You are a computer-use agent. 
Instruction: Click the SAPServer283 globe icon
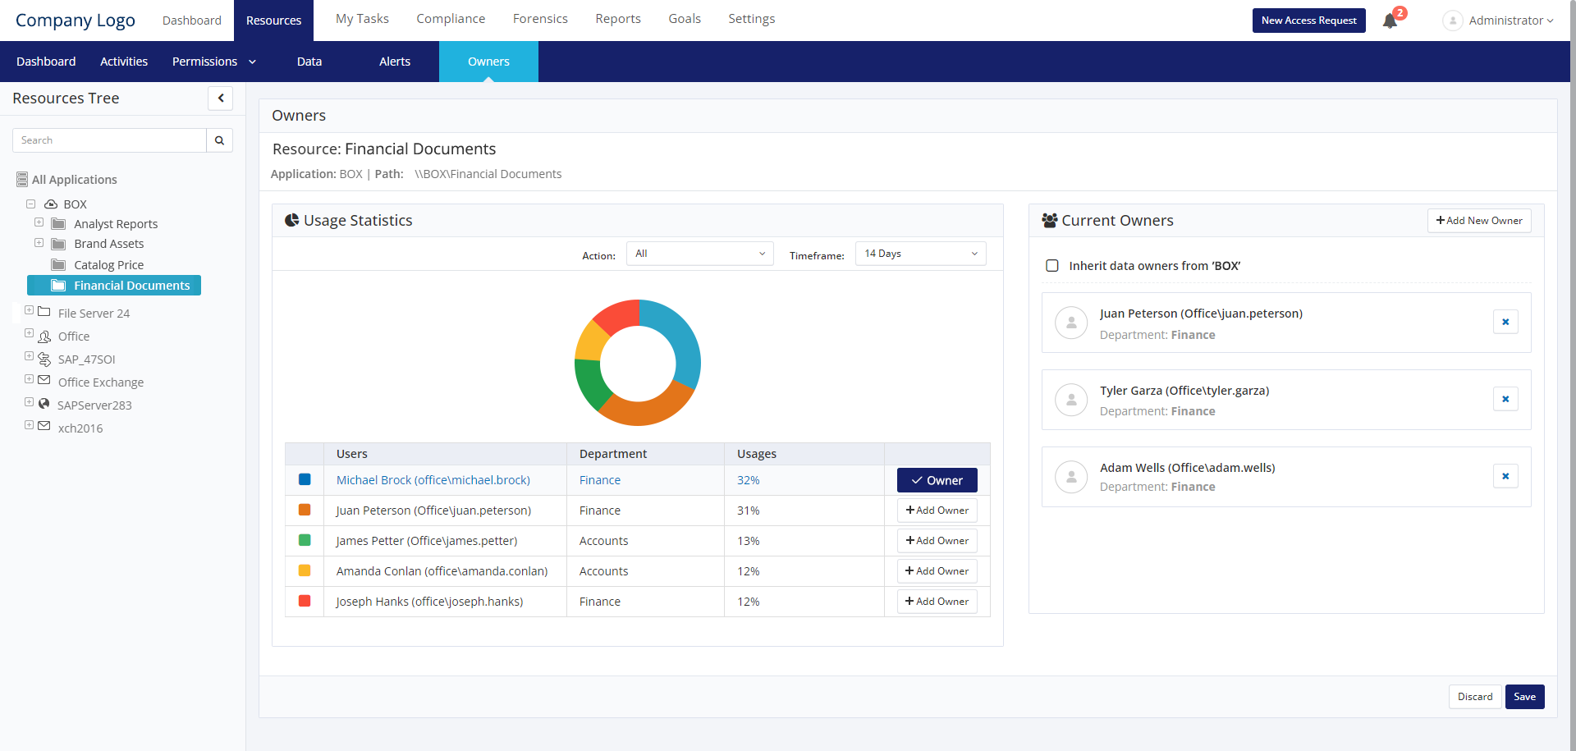tap(44, 404)
